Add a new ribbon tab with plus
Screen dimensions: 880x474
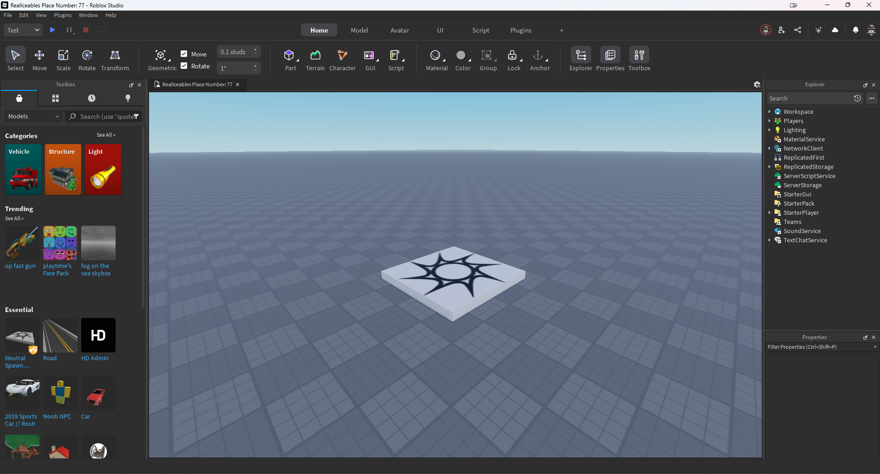click(x=561, y=30)
